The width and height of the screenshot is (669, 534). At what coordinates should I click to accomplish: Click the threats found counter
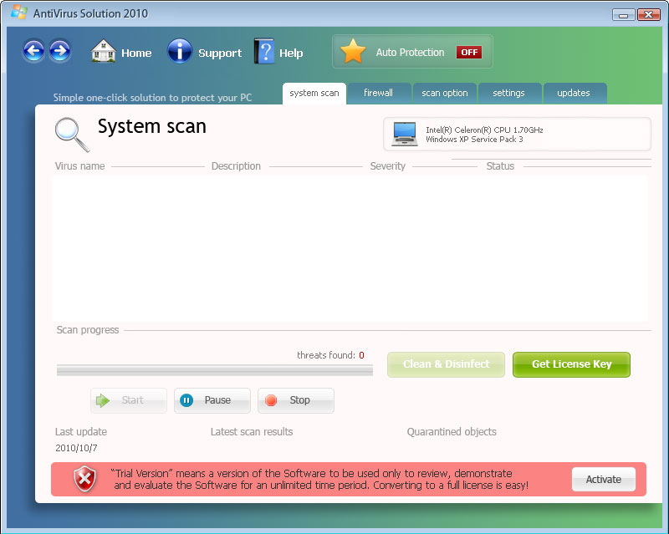pyautogui.click(x=330, y=355)
